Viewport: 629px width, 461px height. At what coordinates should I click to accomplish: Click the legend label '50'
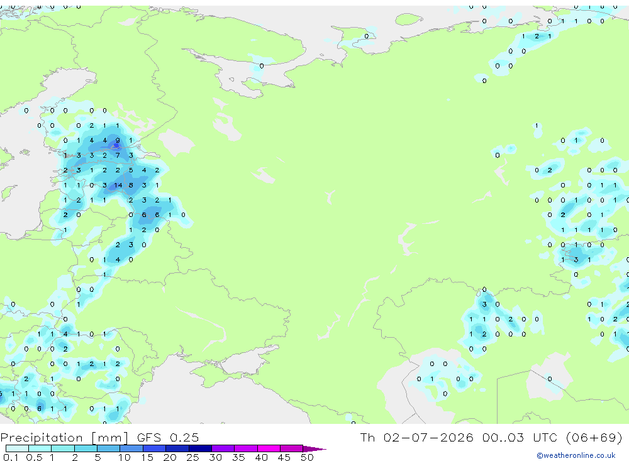coord(307,457)
